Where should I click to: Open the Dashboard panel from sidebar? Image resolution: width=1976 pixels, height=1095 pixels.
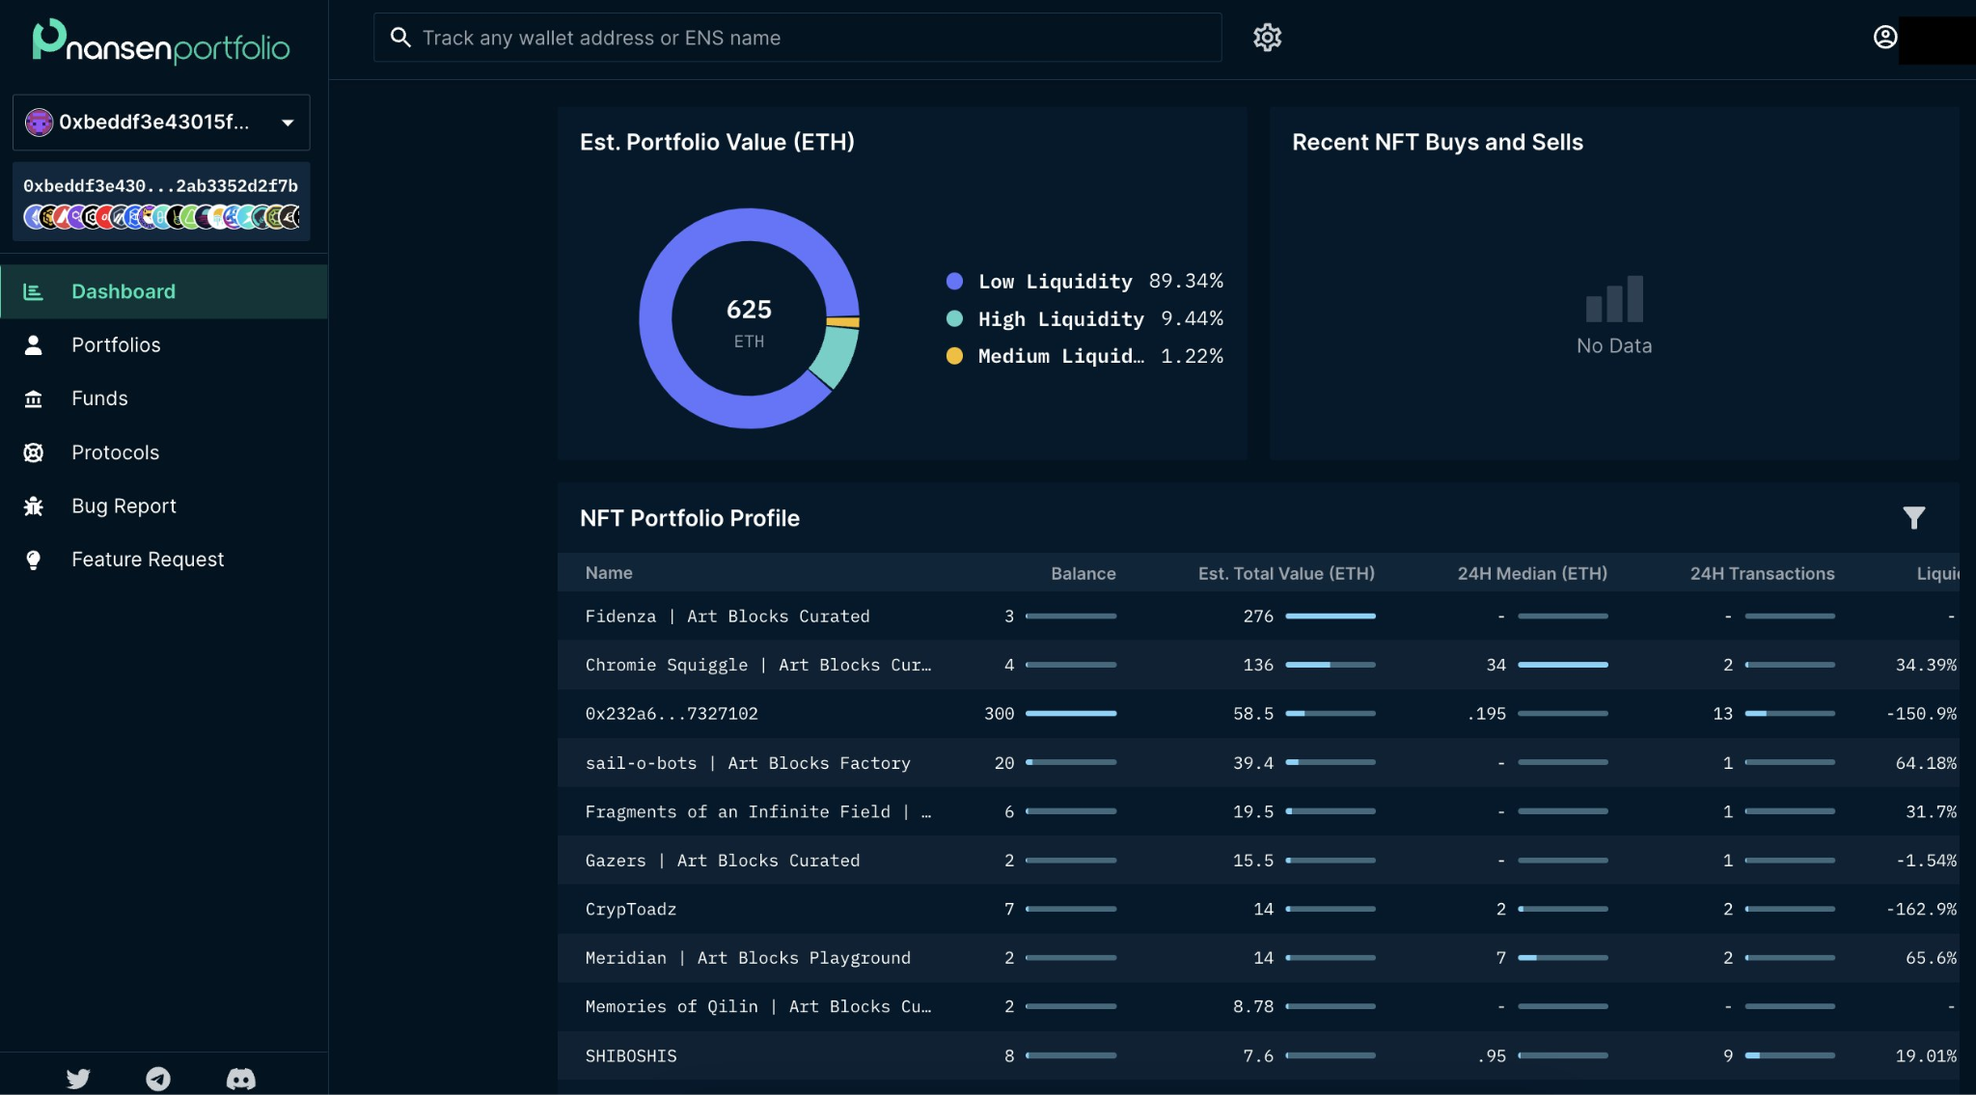tap(123, 290)
